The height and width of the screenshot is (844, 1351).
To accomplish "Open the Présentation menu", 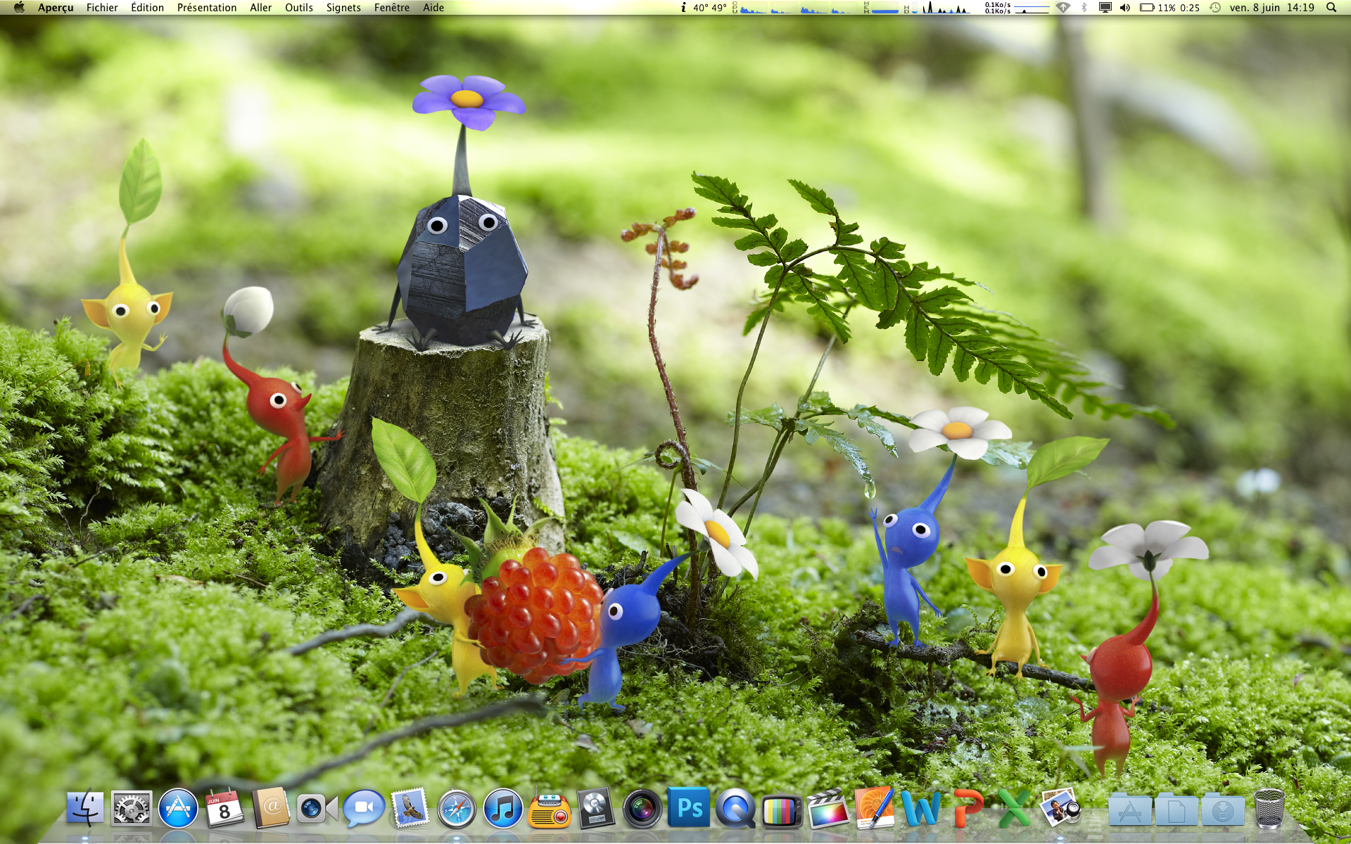I will click(x=207, y=8).
